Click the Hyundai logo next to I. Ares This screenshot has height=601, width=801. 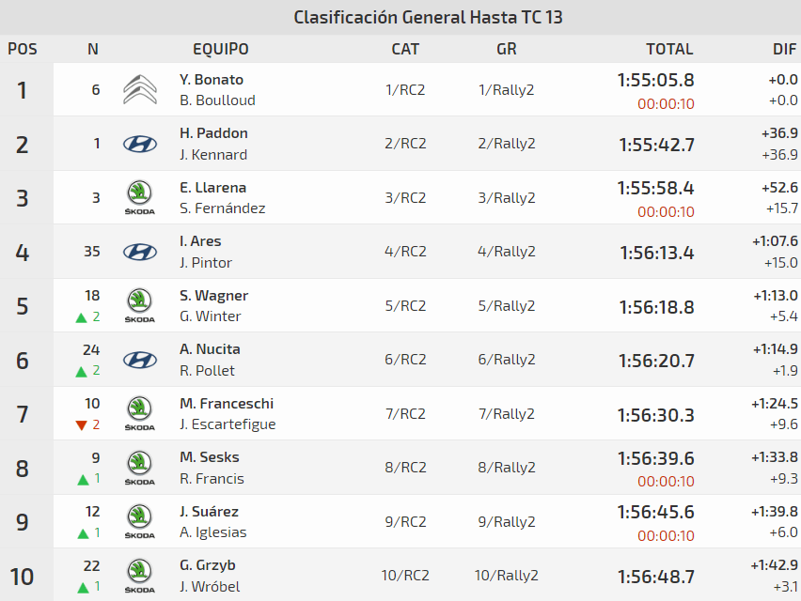pyautogui.click(x=140, y=252)
